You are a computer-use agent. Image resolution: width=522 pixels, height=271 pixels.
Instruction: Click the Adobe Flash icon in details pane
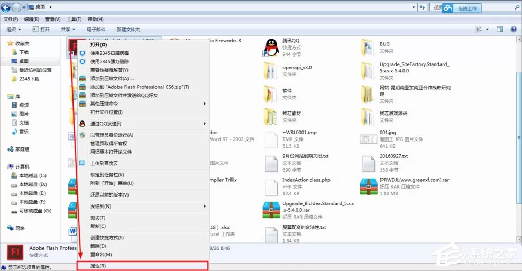(x=15, y=251)
